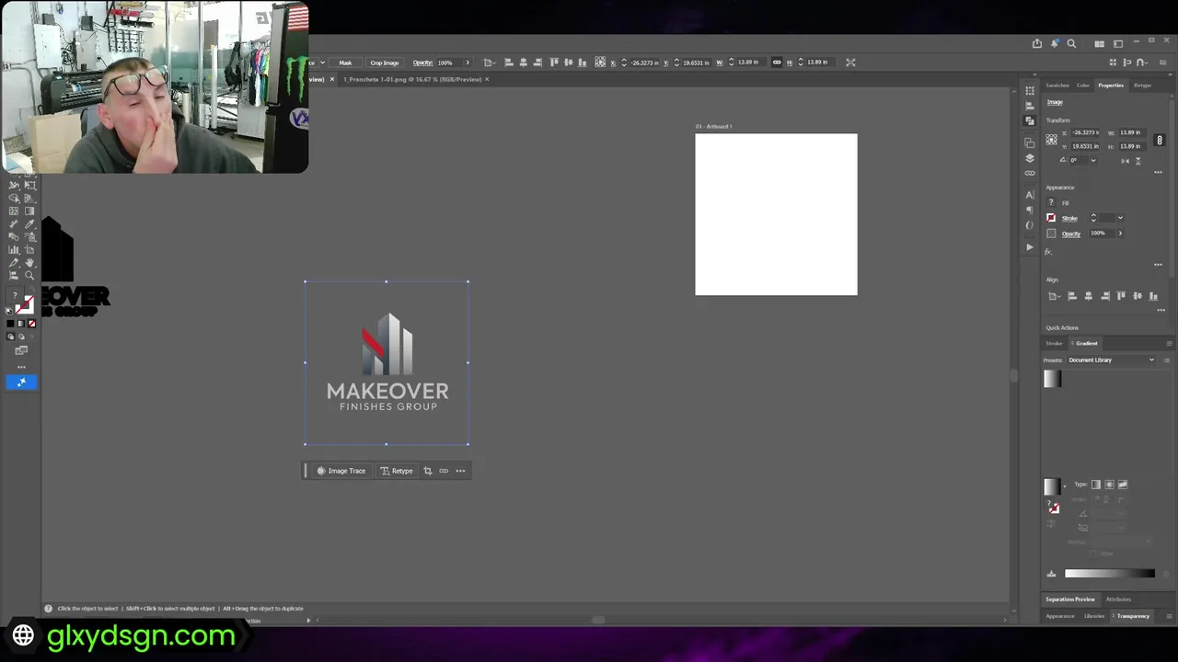This screenshot has height=662, width=1178.
Task: Click the gradient slider bar in Gradient panel
Action: [1109, 574]
